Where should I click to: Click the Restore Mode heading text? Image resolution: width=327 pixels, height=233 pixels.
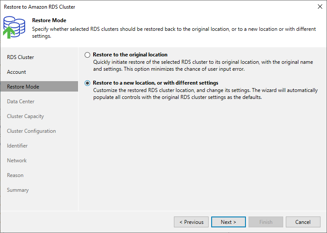pyautogui.click(x=49, y=20)
